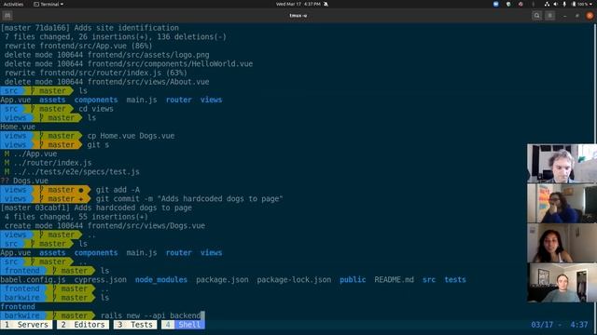Click 'README.md' in the file listing
This screenshot has height=335, width=597.
coord(394,279)
